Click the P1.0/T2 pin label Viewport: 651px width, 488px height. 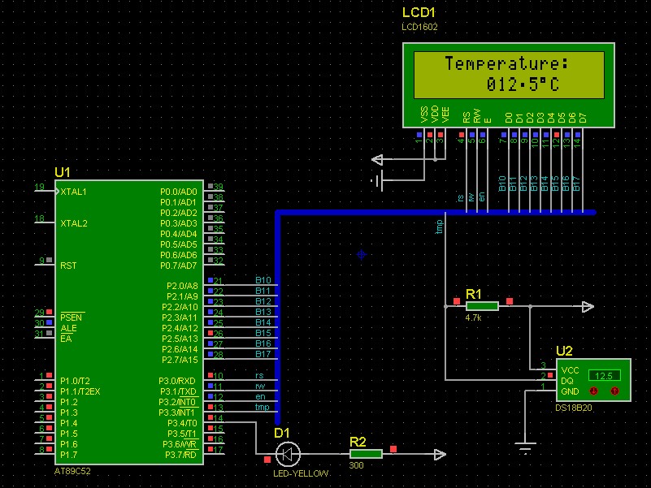click(75, 381)
